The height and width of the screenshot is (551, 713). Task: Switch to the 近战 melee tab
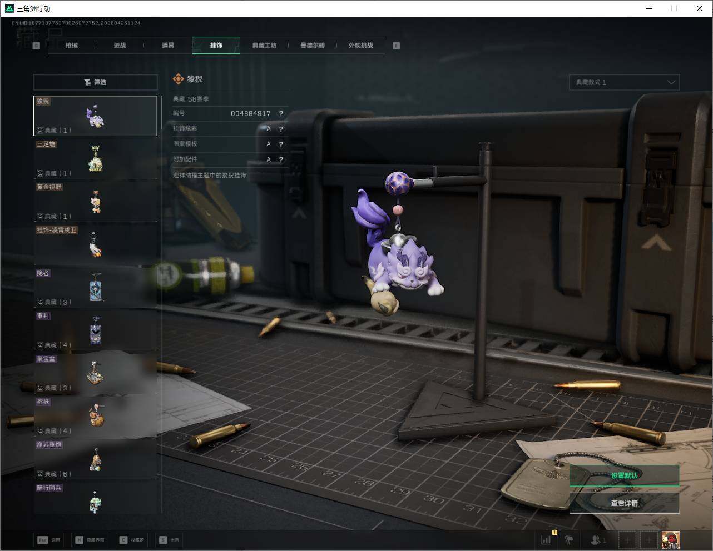coord(120,46)
